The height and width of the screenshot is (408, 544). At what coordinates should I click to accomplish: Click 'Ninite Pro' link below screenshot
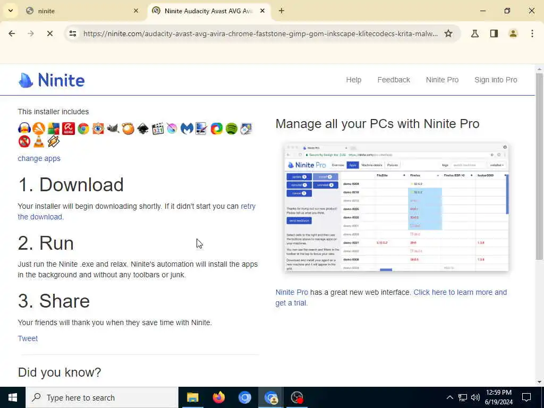point(292,292)
